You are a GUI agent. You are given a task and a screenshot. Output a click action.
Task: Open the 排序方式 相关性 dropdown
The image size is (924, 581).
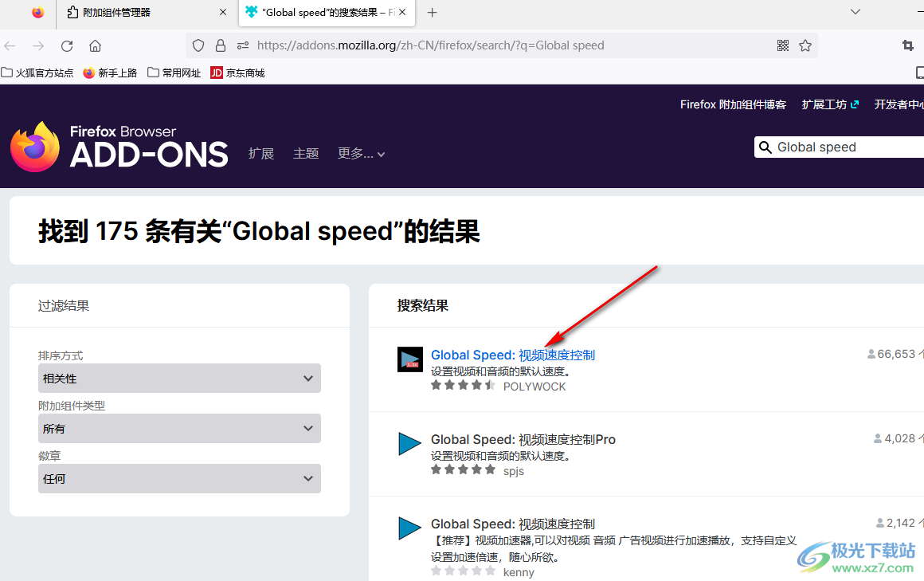point(180,378)
